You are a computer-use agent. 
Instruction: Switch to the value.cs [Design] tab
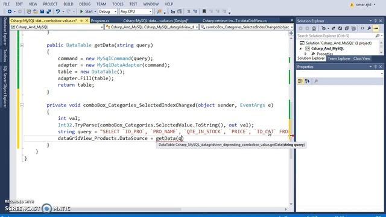click(156, 20)
